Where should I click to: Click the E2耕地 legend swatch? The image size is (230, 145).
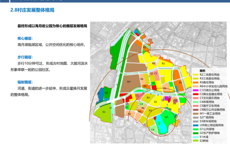196,141
